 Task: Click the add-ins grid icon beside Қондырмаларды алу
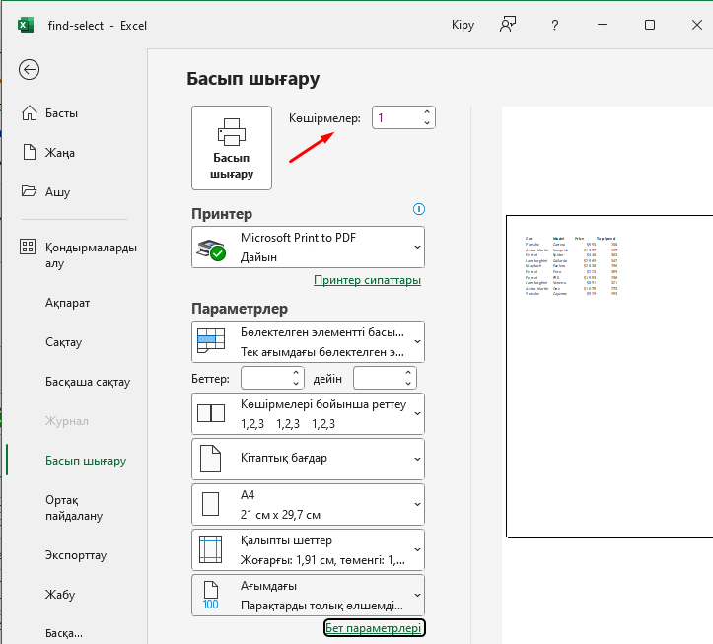[x=28, y=247]
